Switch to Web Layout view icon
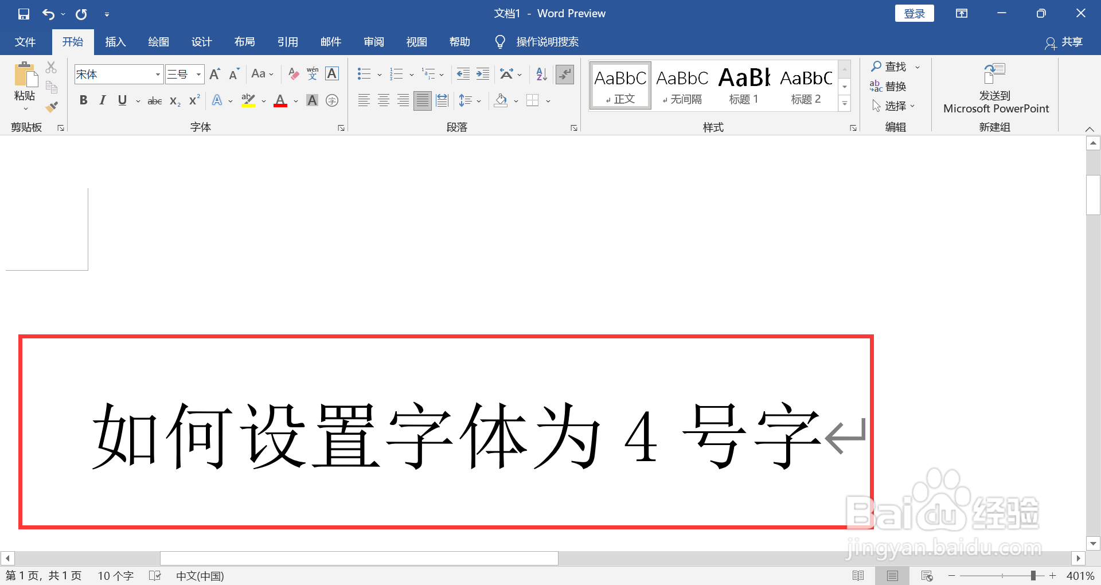The image size is (1101, 585). click(x=927, y=576)
